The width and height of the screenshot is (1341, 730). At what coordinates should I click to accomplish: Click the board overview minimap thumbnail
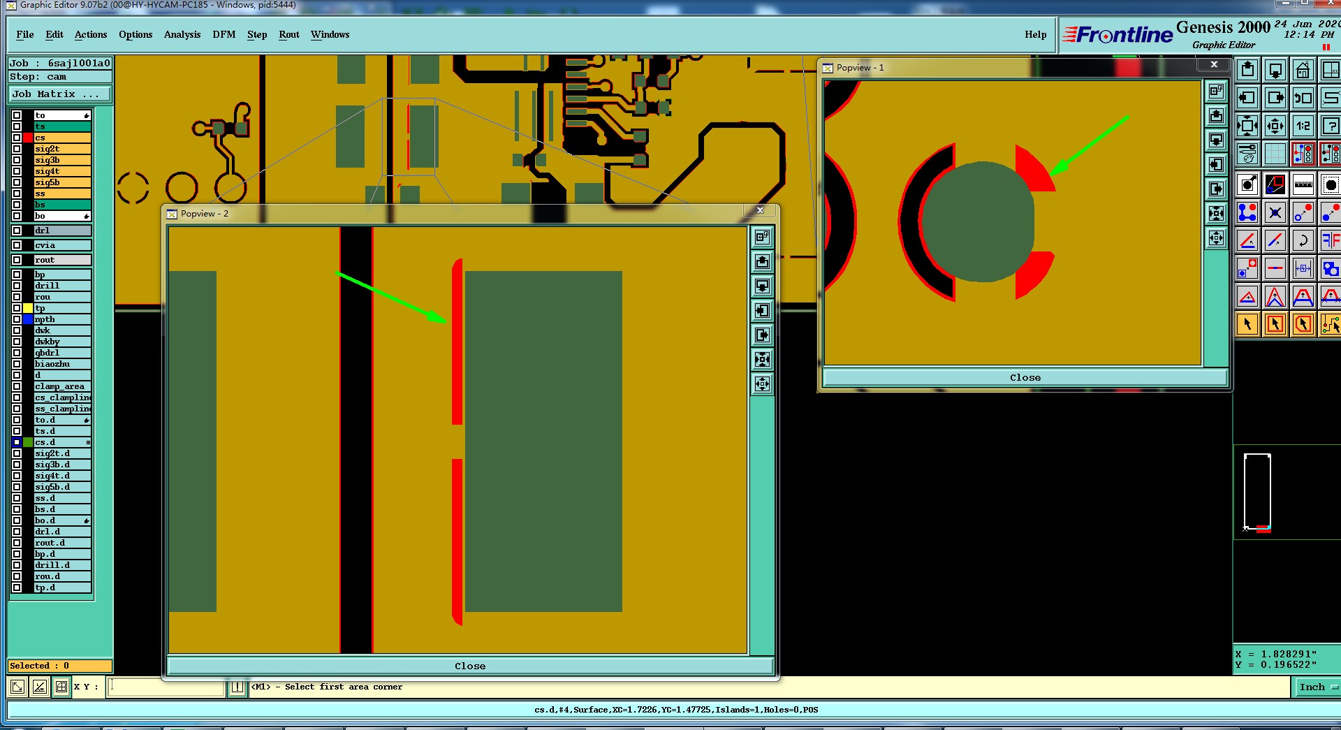[x=1257, y=492]
